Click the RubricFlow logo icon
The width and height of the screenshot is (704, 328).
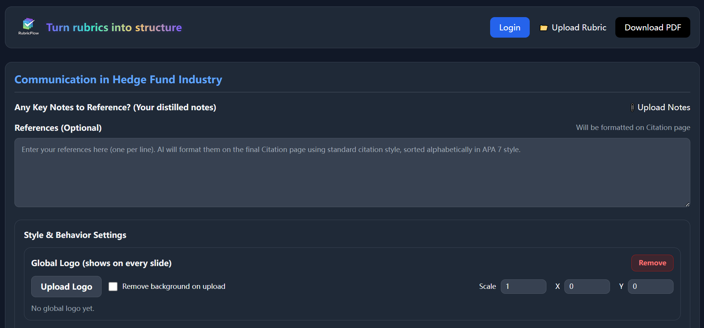[x=29, y=25]
